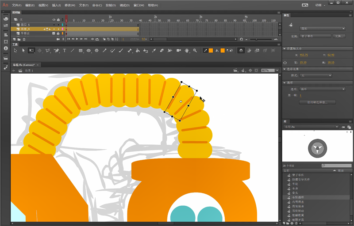Open the symbol type dropdown showing 图形
Image resolution: width=354 pixels, height=226 pixels.
tap(323, 29)
